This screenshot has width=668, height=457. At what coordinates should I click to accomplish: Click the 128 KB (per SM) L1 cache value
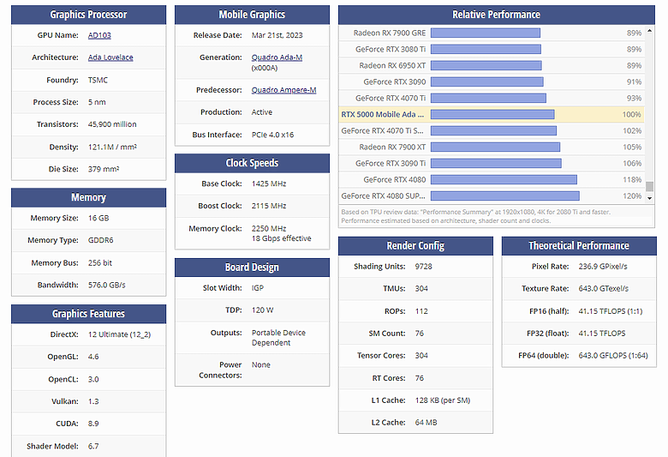pyautogui.click(x=443, y=400)
